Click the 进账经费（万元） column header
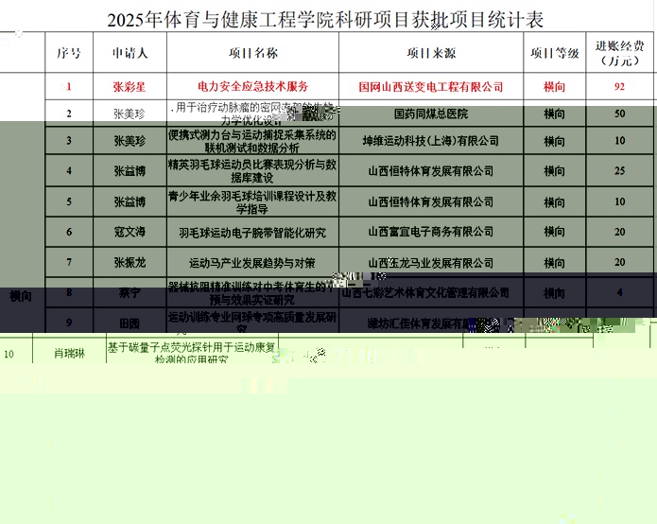The width and height of the screenshot is (657, 524). [x=619, y=53]
